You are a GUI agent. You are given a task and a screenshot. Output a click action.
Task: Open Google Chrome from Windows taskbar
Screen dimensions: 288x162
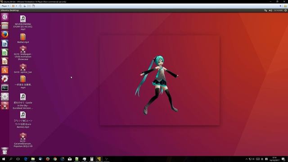(55, 159)
